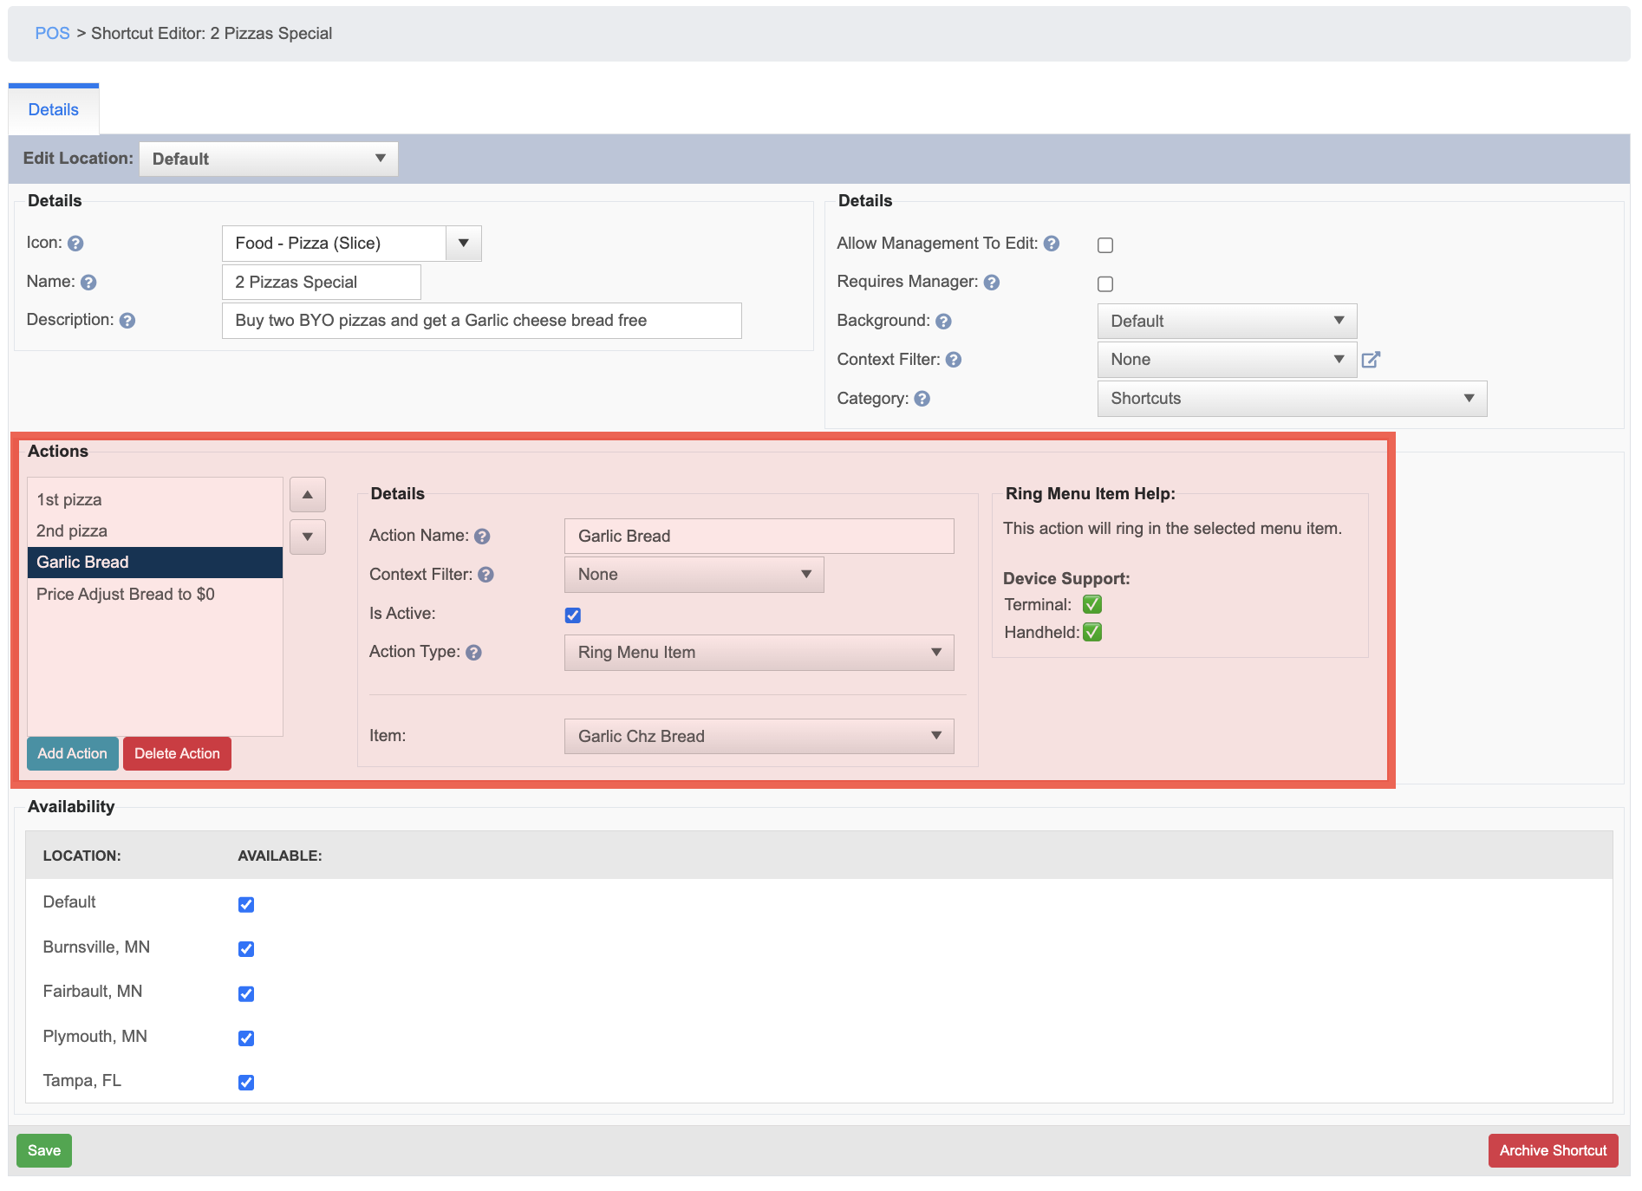The image size is (1642, 1191).
Task: Uncheck availability for Plymouth, MN
Action: coord(246,1038)
